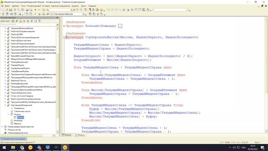Image resolution: width=268 pixels, height=151 pixels.
Task: Select РаботаСДокументами in the tree
Action: point(21,93)
